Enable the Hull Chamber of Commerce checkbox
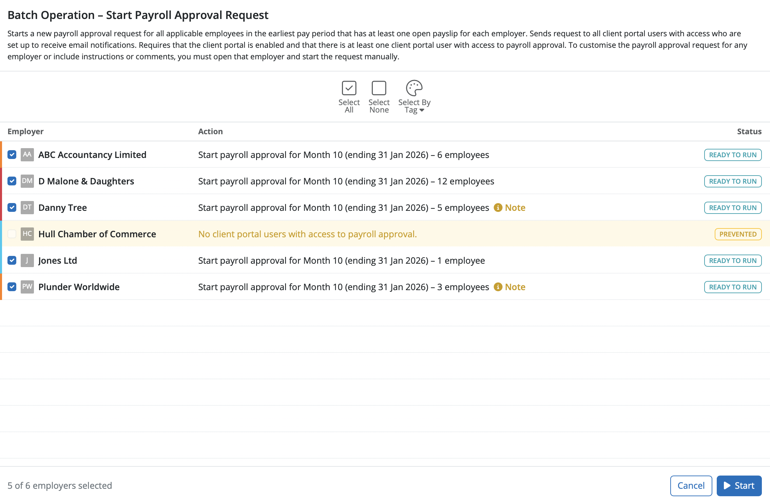 click(12, 234)
